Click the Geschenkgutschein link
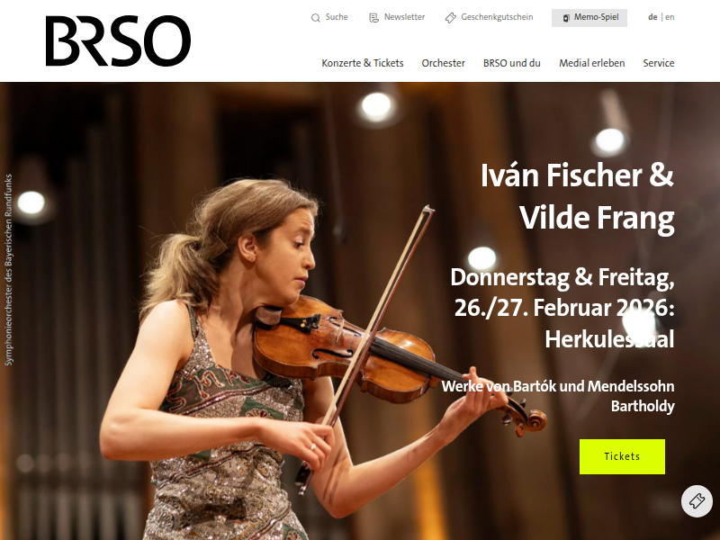 pyautogui.click(x=497, y=17)
